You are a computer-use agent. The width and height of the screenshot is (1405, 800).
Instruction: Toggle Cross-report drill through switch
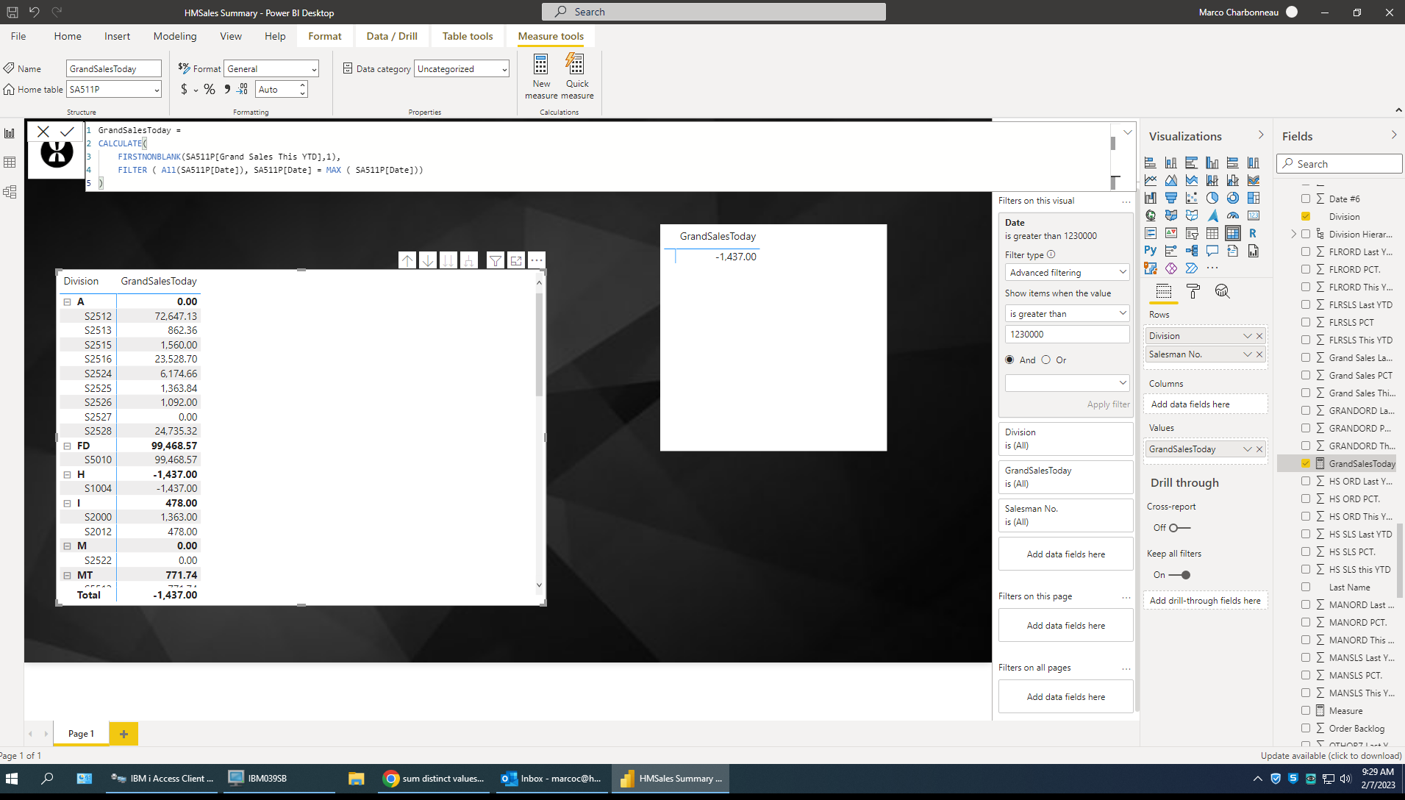pos(1179,528)
